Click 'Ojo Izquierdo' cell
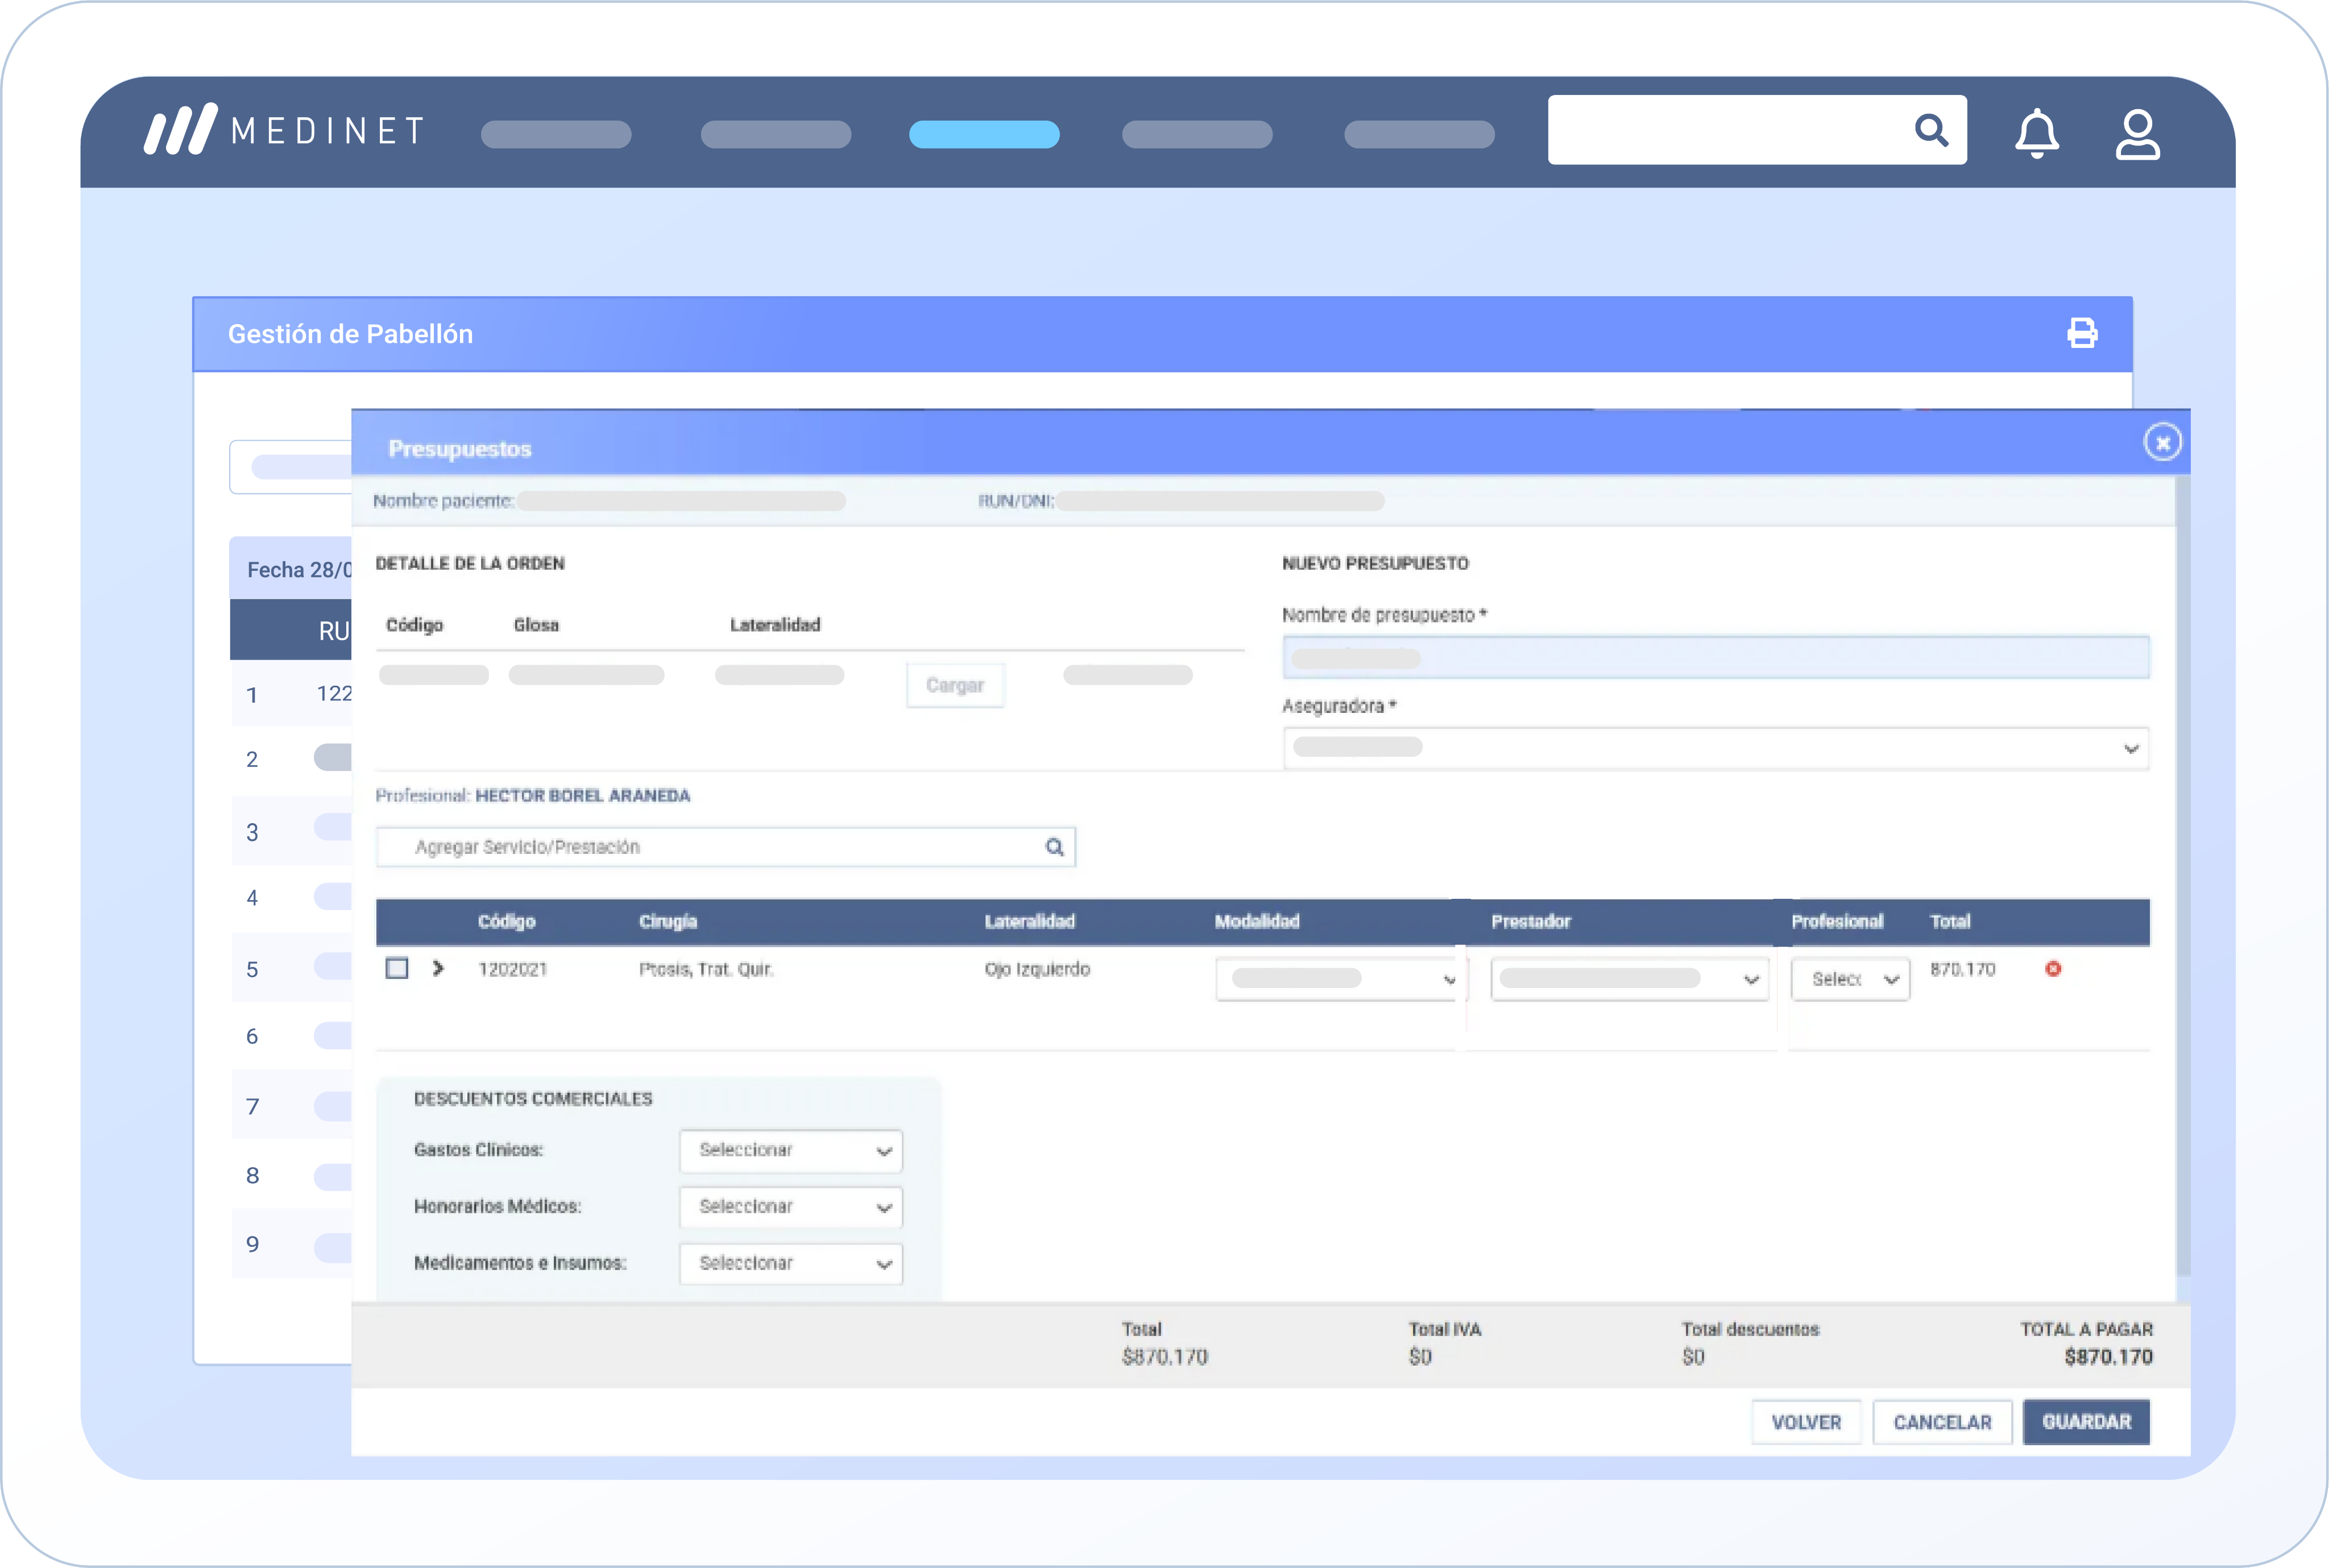 [x=1037, y=969]
